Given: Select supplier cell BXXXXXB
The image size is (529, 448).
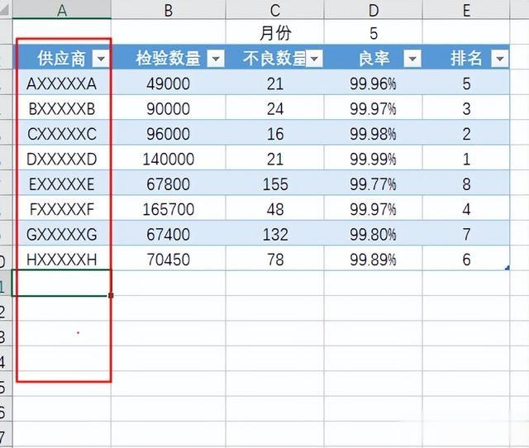Looking at the screenshot, I should pyautogui.click(x=62, y=107).
